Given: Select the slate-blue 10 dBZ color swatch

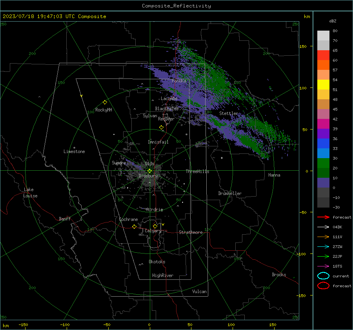Looking at the screenshot, I should point(323,182).
